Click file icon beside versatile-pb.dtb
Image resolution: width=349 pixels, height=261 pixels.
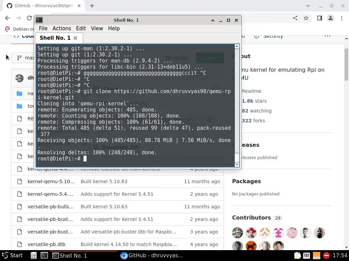[19, 244]
